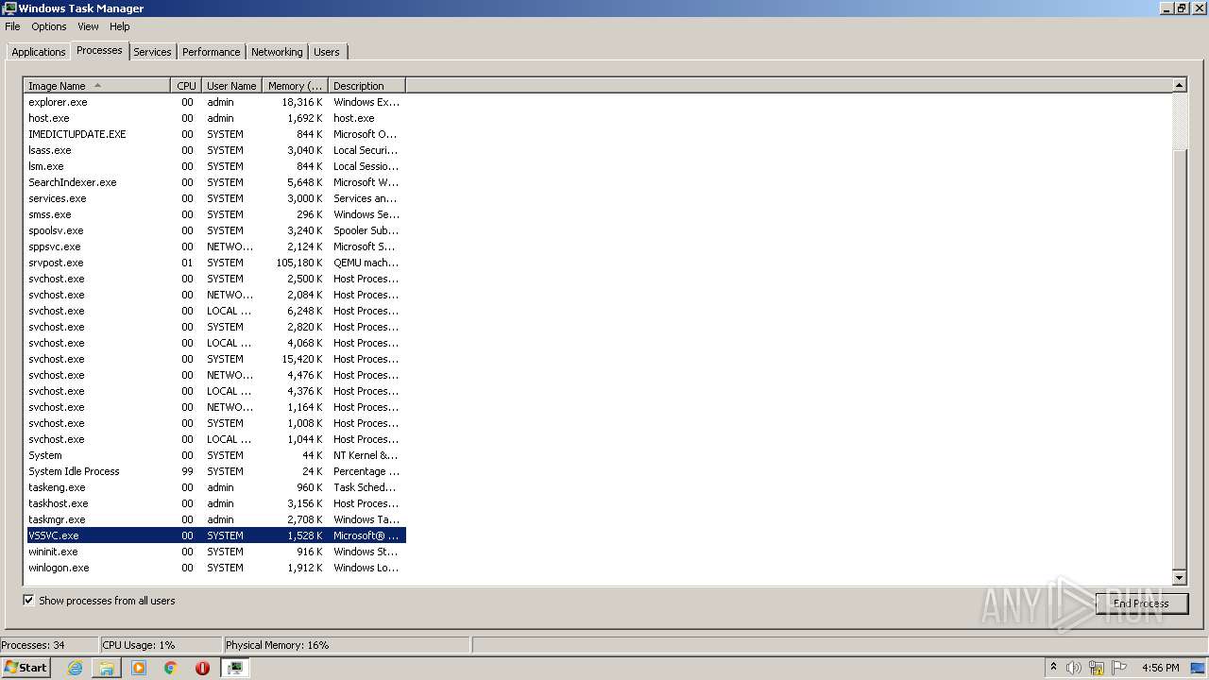Click scrollbar up arrow of process list
This screenshot has width=1209, height=680.
click(x=1179, y=85)
